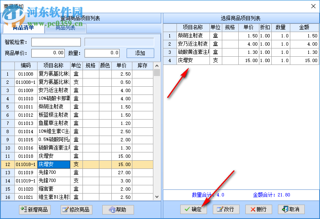Switch to the 商品列表 tab
Viewport: 320px width, 219px height.
click(x=66, y=28)
